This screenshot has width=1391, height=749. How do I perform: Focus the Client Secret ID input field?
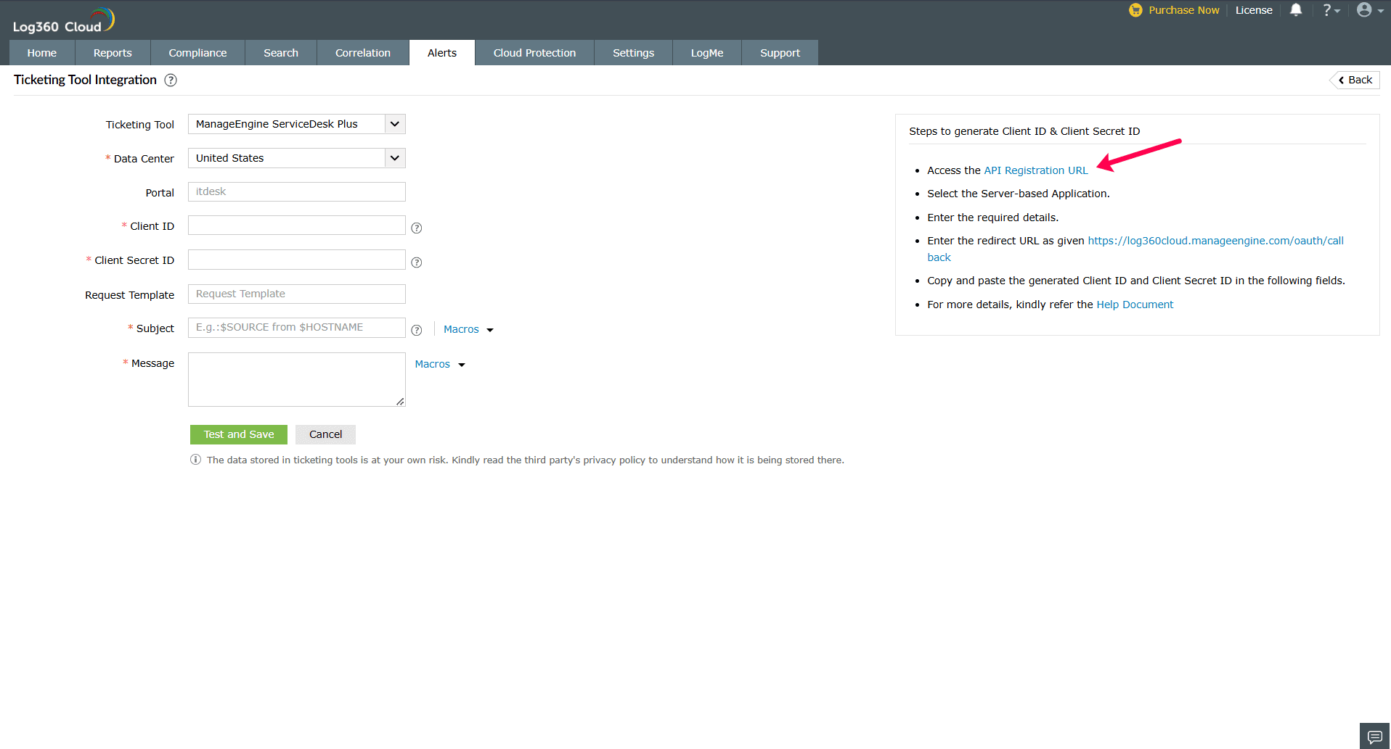click(297, 260)
